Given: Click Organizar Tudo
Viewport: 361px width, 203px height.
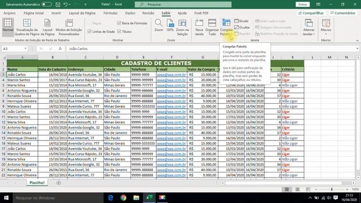Looking at the screenshot, I should (212, 27).
